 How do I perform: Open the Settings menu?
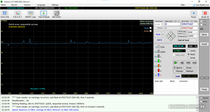[55, 5]
